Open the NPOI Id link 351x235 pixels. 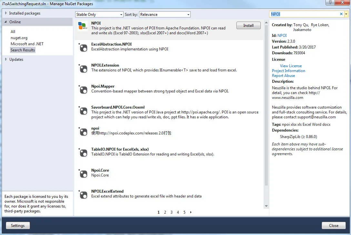pyautogui.click(x=282, y=36)
